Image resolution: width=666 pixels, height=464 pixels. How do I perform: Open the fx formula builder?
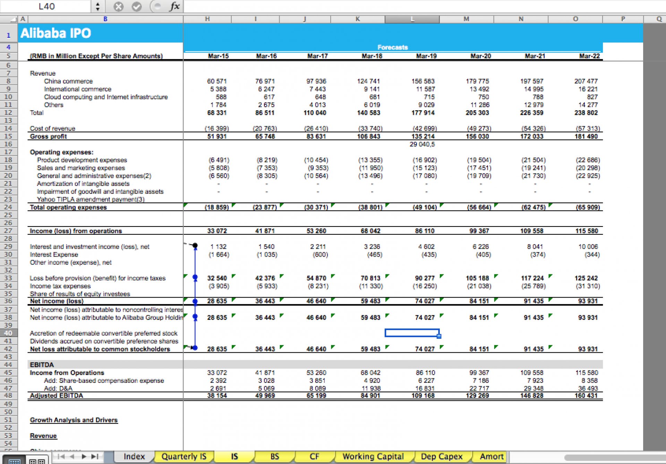[x=174, y=6]
